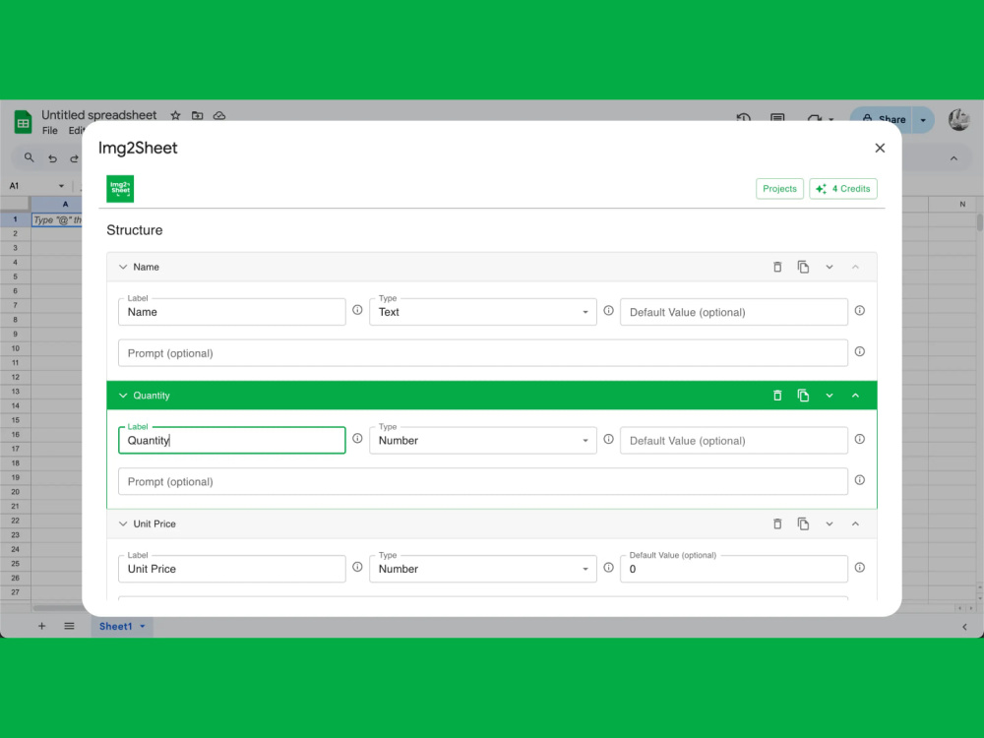The image size is (984, 738).
Task: Open the cell name box dropdown
Action: (x=61, y=186)
